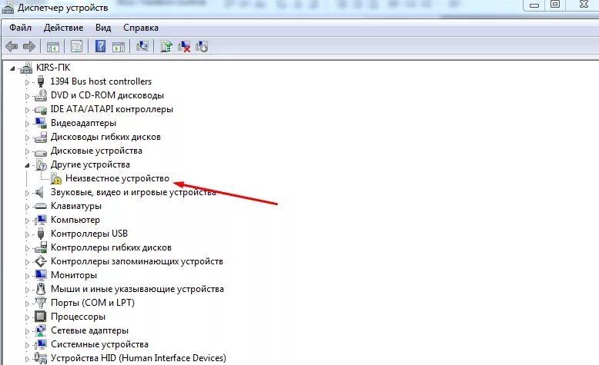The height and width of the screenshot is (365, 599).
Task: Click the Forward arrow toolbar icon
Action: coord(29,47)
